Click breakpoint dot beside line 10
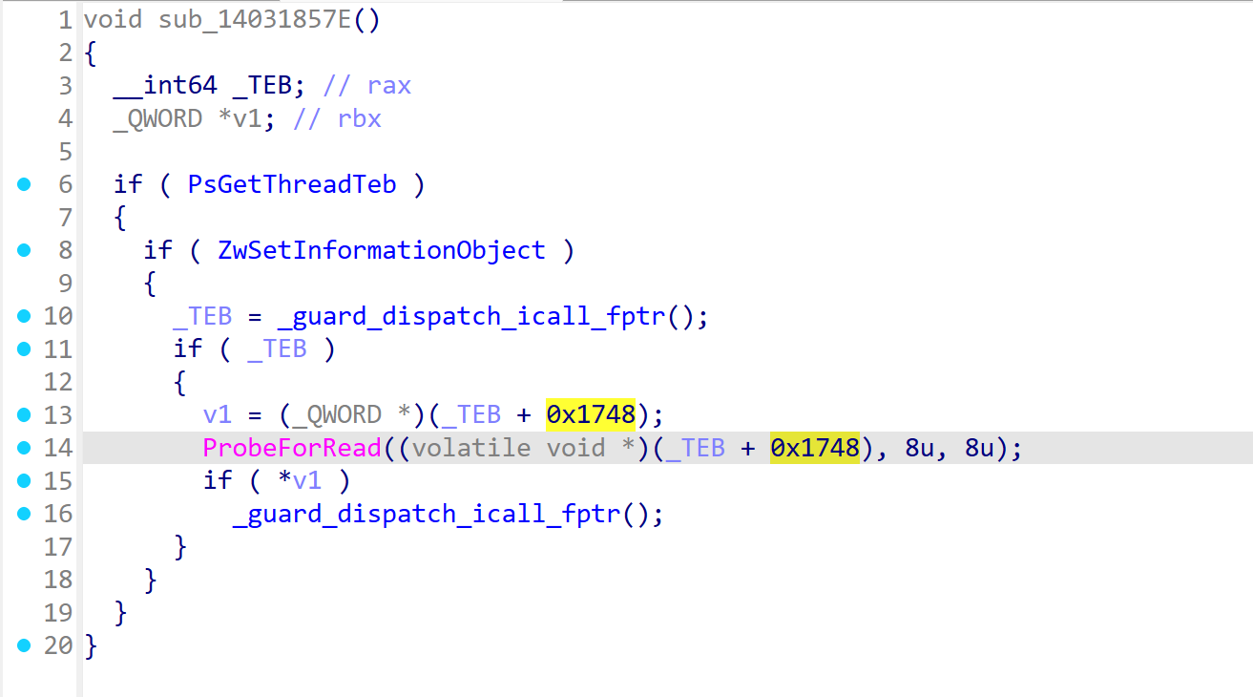Screen dimensions: 1253x697 pos(24,316)
